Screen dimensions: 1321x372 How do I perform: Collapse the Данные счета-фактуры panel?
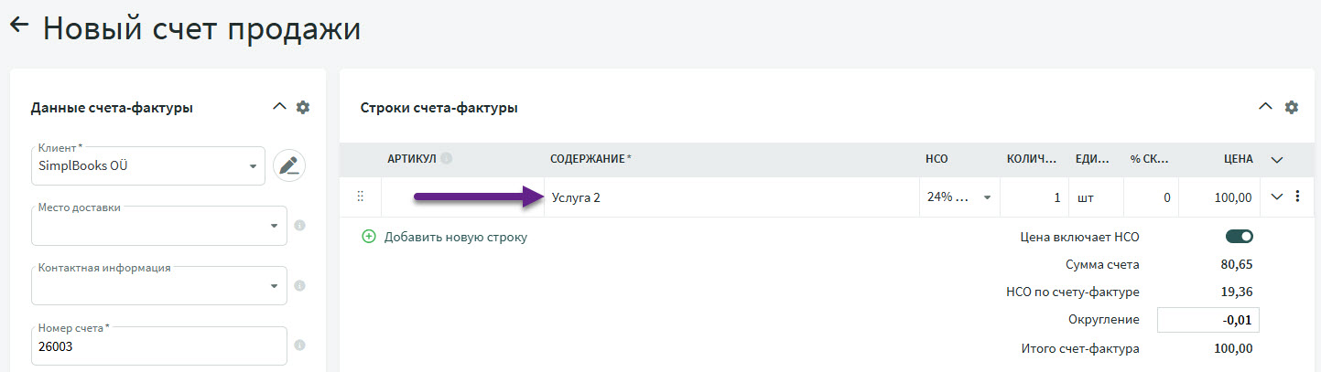(280, 107)
